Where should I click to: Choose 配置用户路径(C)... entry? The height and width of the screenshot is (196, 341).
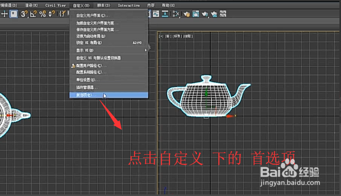(109, 66)
